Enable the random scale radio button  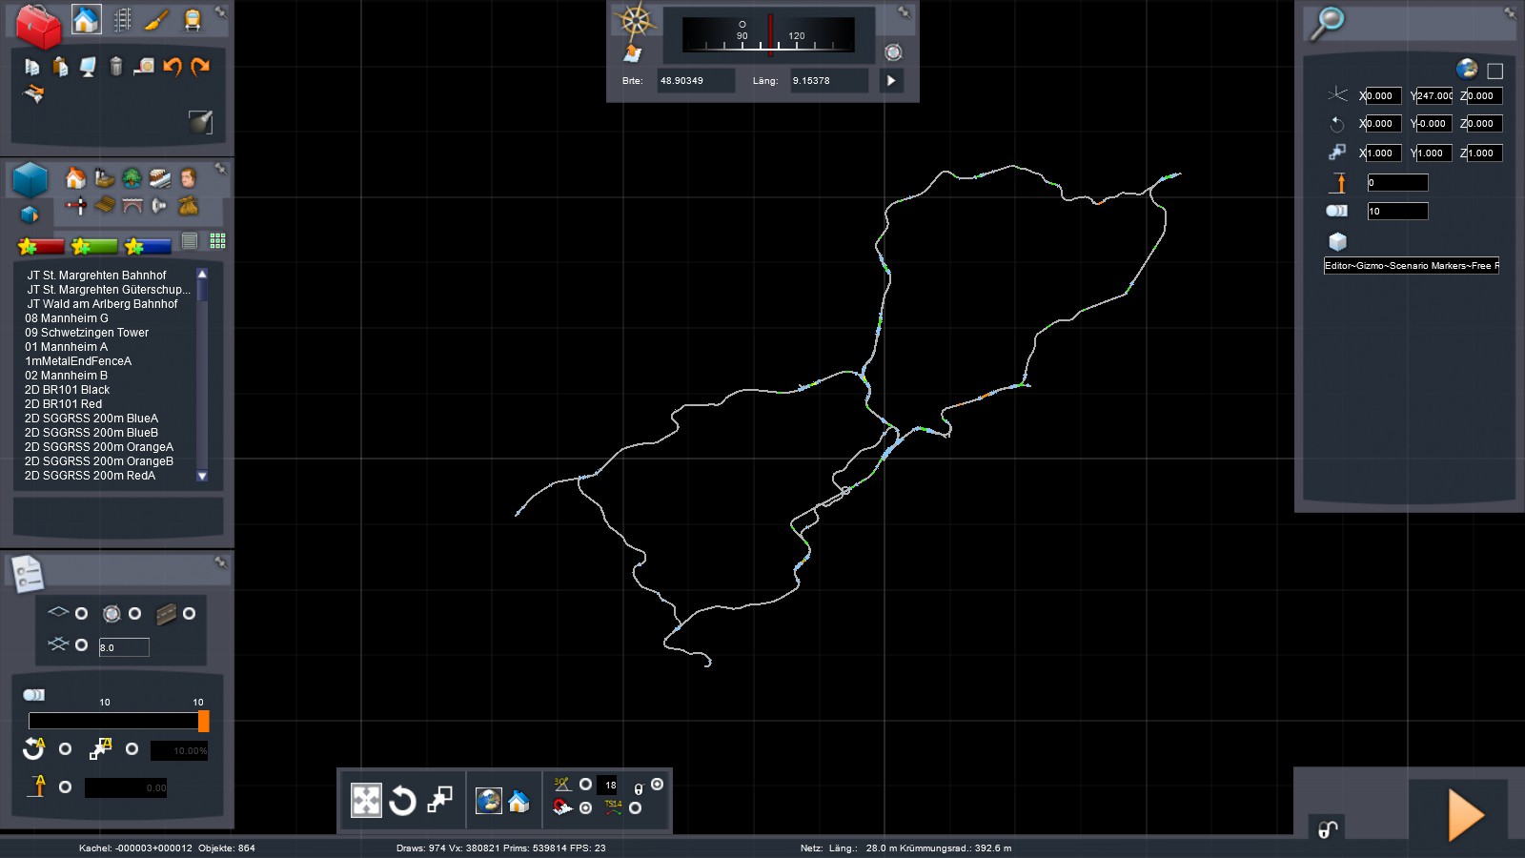[132, 749]
